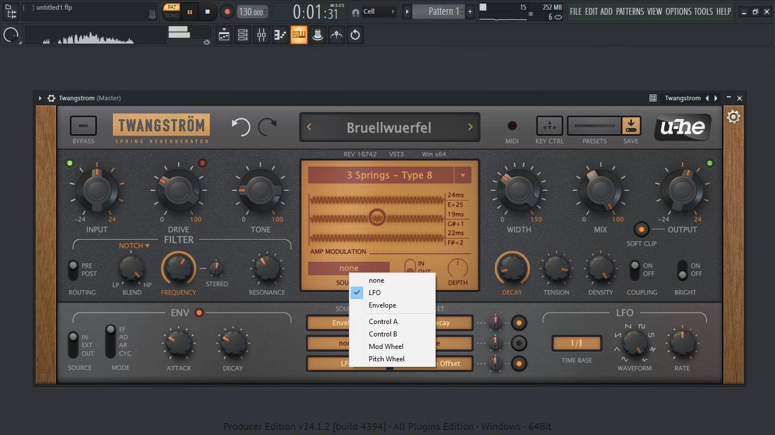Open the Channel rack icon
The width and height of the screenshot is (775, 435).
pos(243,35)
